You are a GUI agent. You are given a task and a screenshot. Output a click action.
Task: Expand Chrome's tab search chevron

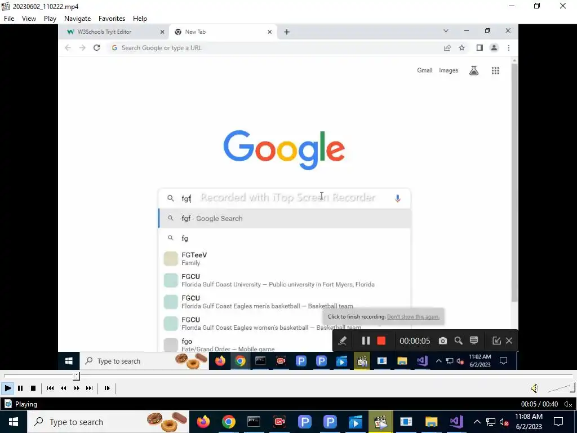click(x=446, y=31)
